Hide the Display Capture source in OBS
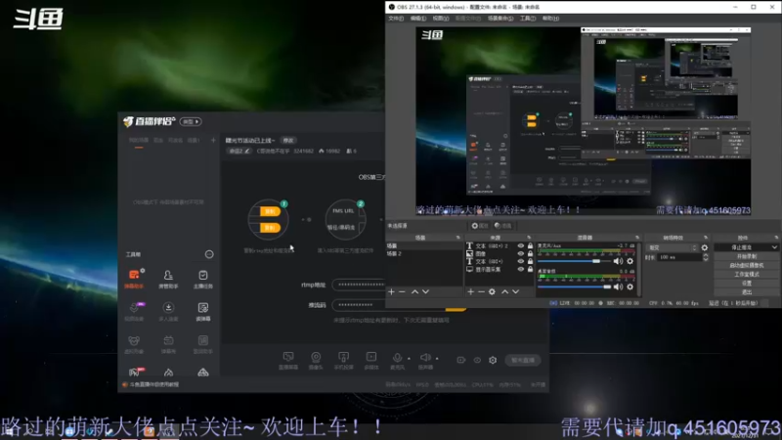The height and width of the screenshot is (440, 782). click(521, 269)
